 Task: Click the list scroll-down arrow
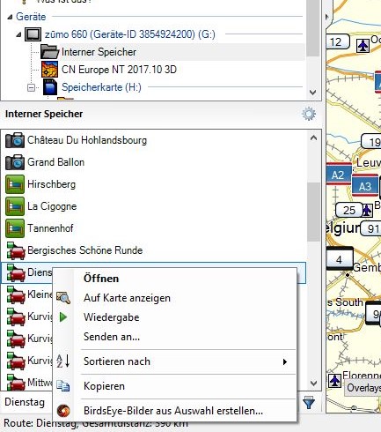point(313,384)
